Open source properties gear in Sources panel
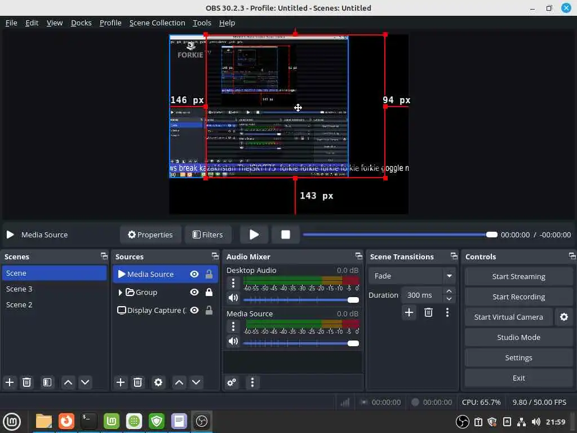Image resolution: width=577 pixels, height=433 pixels. click(x=158, y=382)
